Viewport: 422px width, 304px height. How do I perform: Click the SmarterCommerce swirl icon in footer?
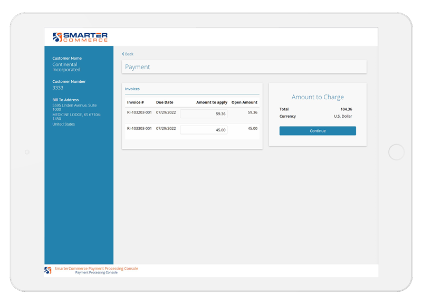[x=48, y=271]
